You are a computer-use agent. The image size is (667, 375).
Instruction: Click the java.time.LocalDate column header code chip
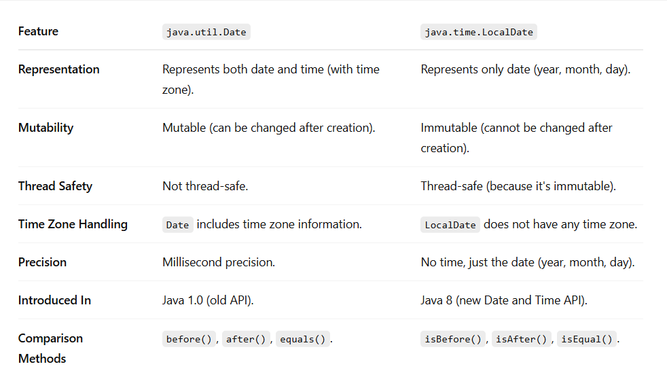(478, 32)
